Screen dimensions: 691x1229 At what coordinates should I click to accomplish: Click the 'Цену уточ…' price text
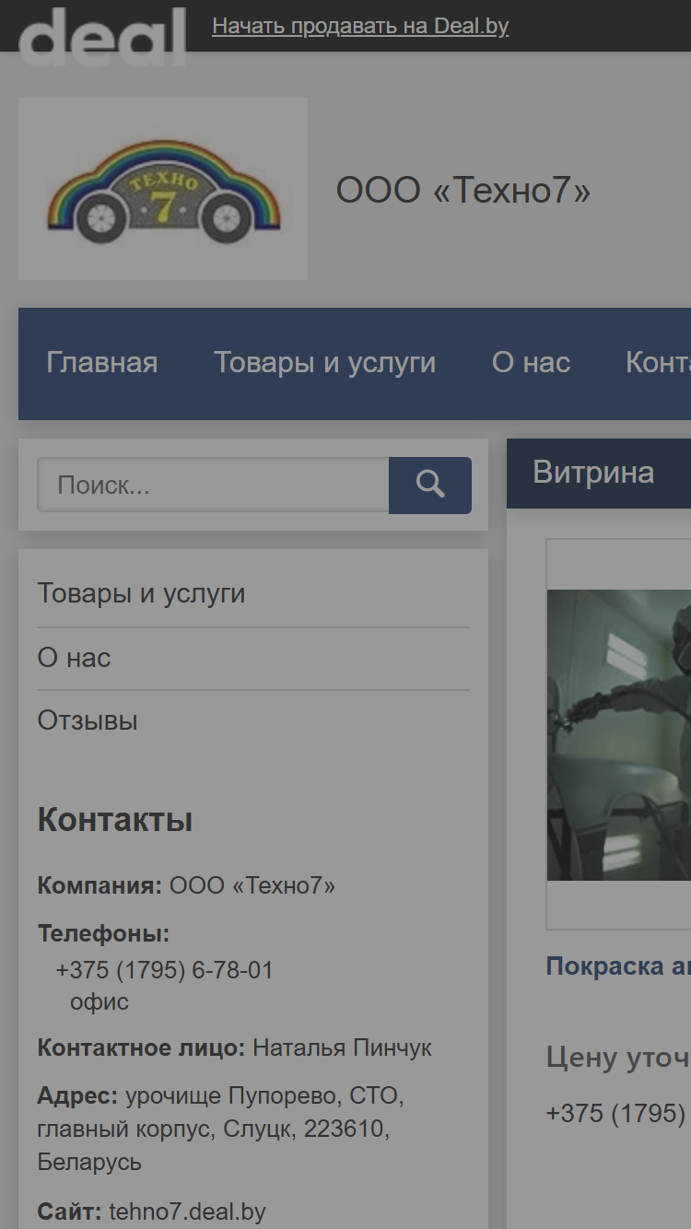pyautogui.click(x=618, y=1058)
